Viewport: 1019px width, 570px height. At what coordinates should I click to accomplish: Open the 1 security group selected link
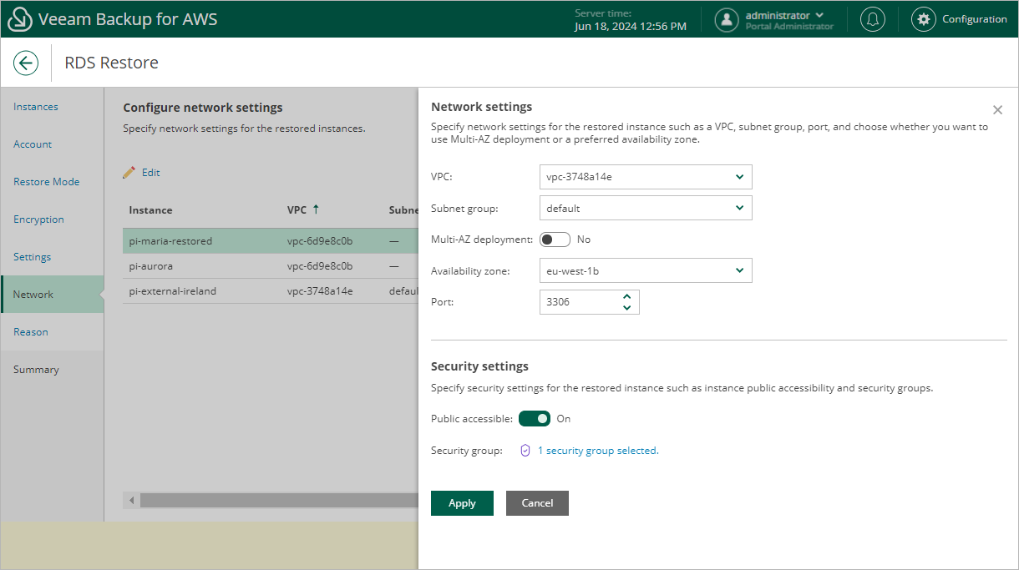[598, 451]
